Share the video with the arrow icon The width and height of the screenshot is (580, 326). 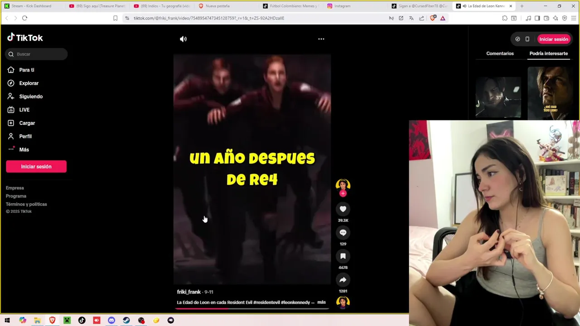pos(343,279)
